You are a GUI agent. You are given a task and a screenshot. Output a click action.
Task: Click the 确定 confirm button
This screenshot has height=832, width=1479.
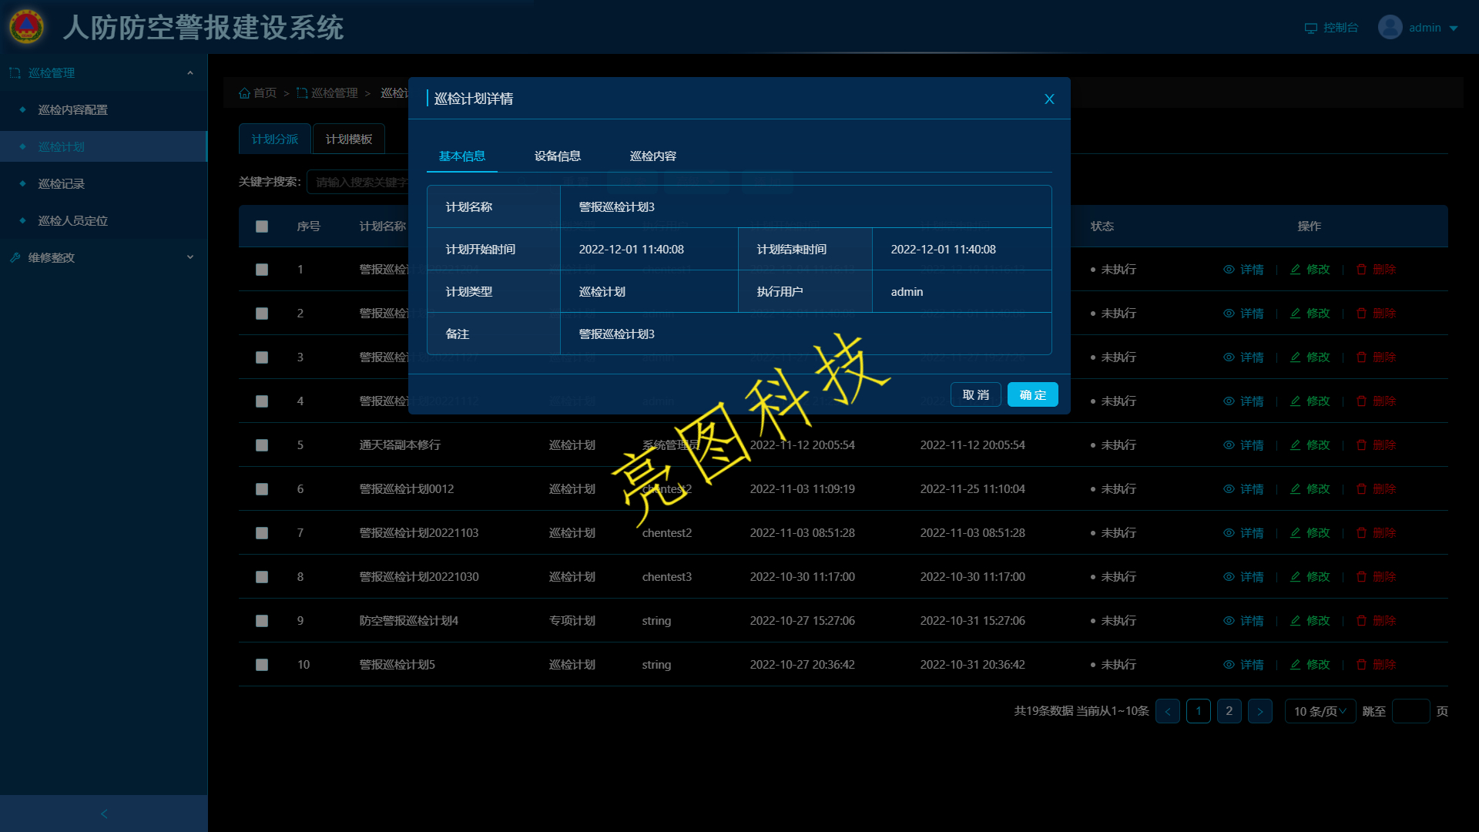tap(1032, 395)
